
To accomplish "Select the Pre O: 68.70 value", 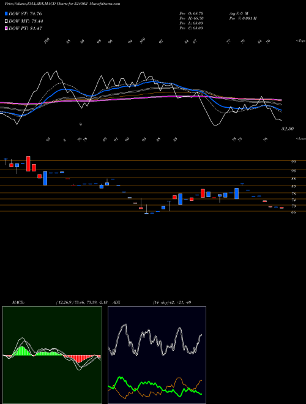I will pos(192,13).
